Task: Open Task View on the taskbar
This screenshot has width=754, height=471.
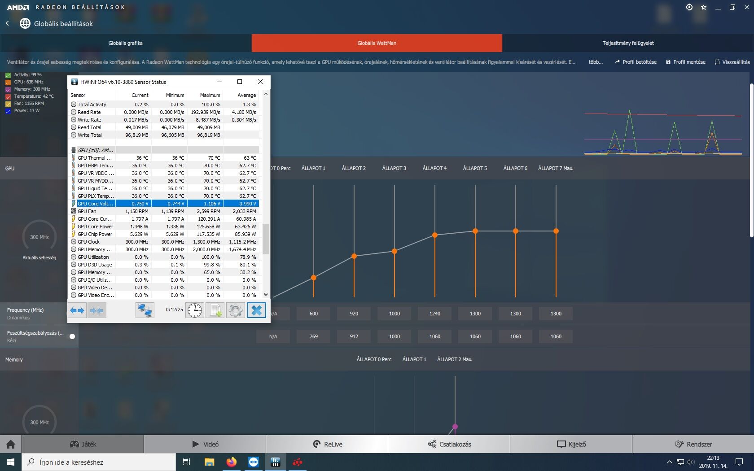Action: [187, 462]
